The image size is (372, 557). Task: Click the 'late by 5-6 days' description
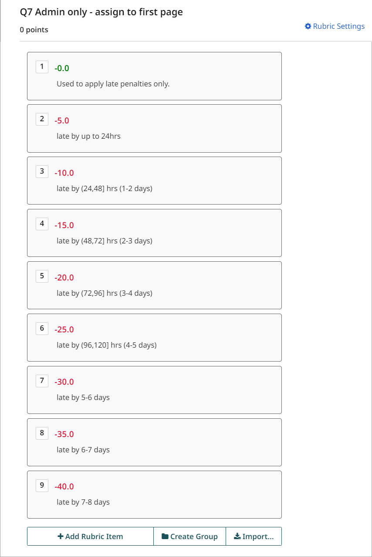(x=83, y=397)
